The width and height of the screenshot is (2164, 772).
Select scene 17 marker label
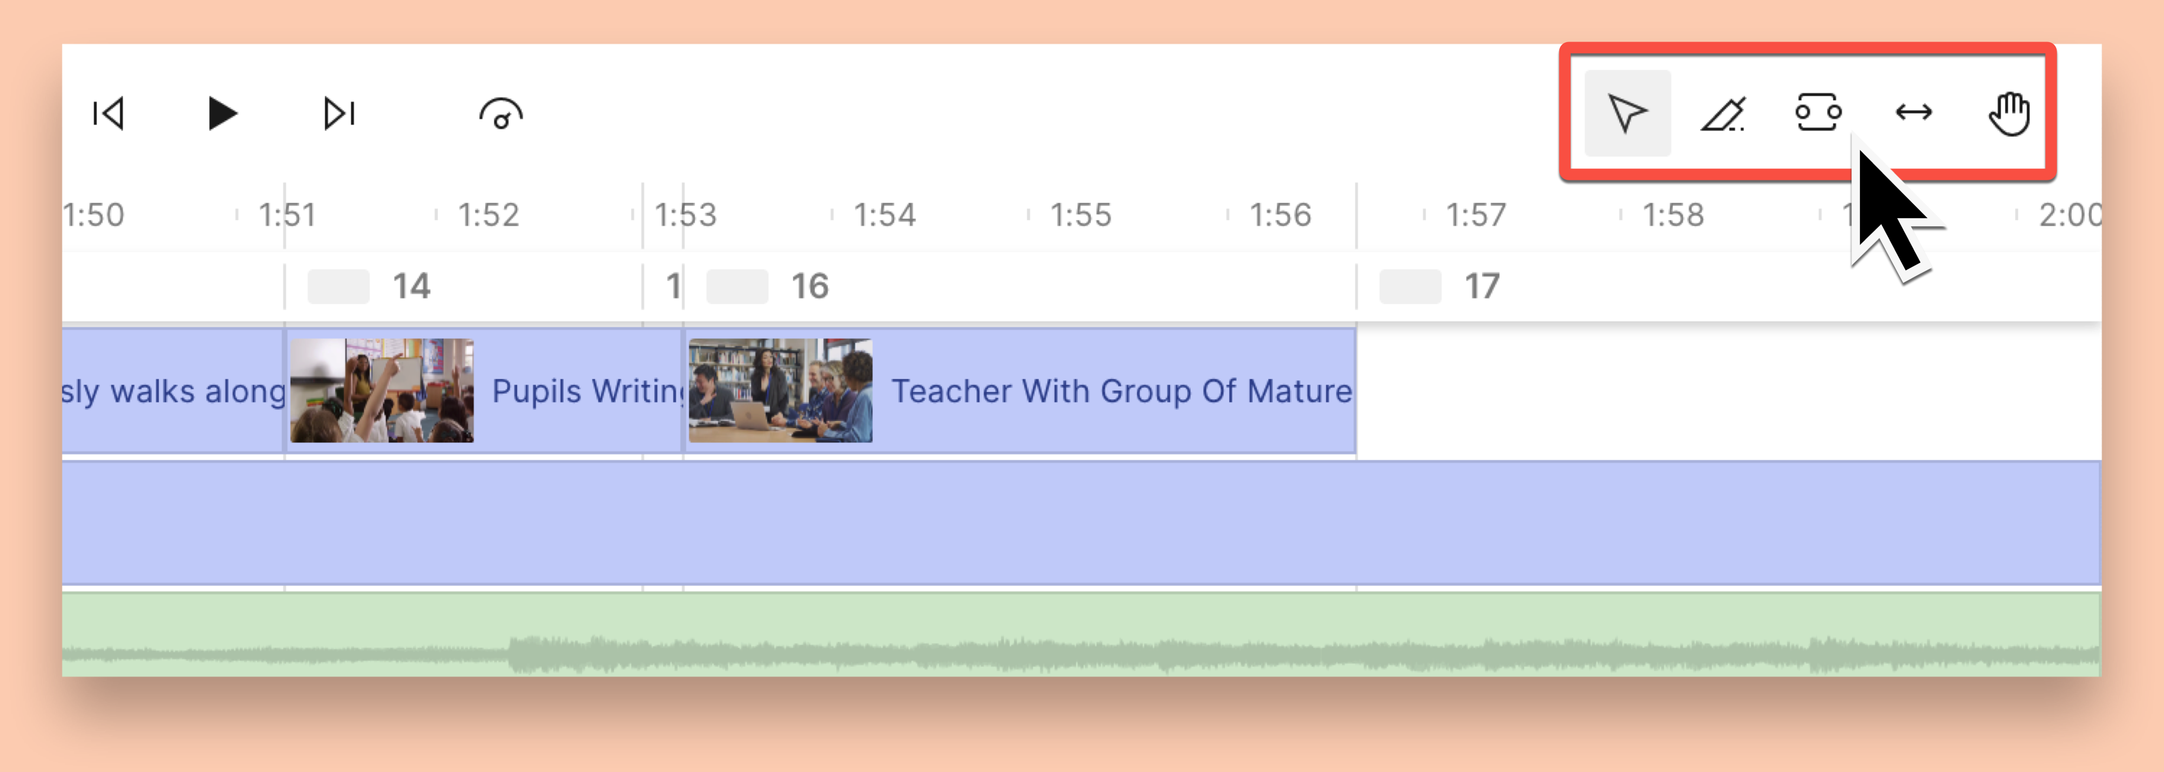[x=1482, y=287]
